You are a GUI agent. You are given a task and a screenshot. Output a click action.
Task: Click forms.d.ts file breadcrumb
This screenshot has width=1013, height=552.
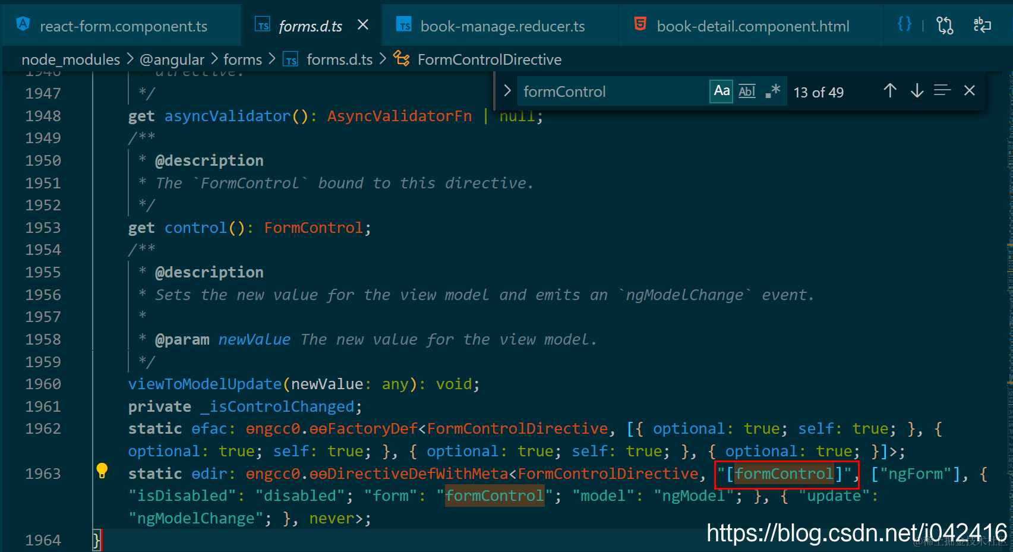tap(339, 59)
